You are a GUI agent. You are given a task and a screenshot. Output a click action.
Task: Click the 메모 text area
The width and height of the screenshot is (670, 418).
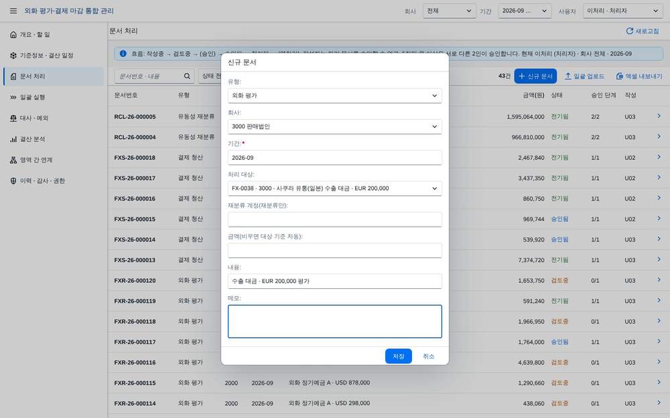(x=334, y=321)
